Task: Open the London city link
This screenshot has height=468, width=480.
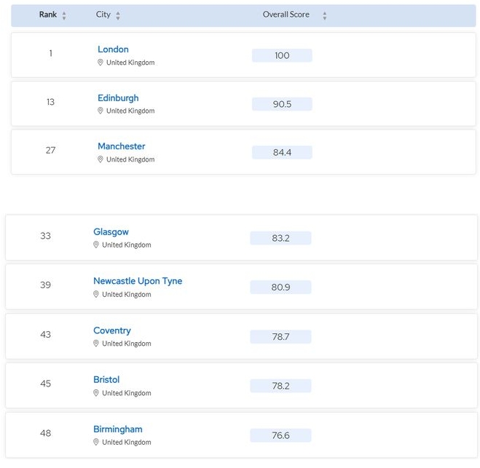Action: [113, 49]
